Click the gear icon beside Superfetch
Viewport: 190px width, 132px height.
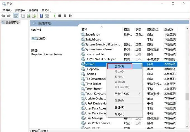point(83,34)
